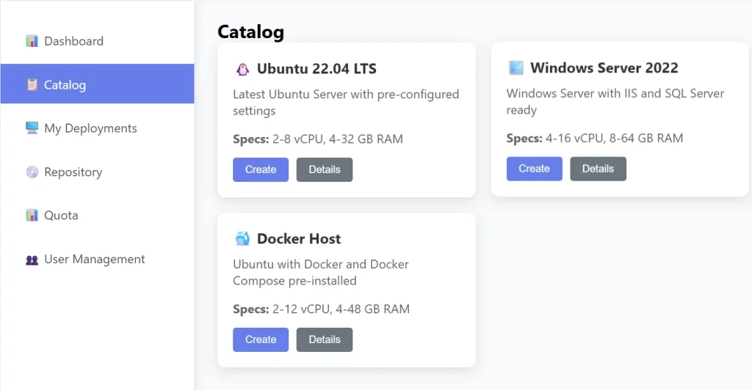Screen dimensions: 752x390
Task: Click the My Deployments monitor icon
Action: pos(32,128)
